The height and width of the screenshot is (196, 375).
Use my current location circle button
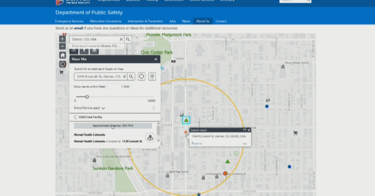(x=142, y=77)
